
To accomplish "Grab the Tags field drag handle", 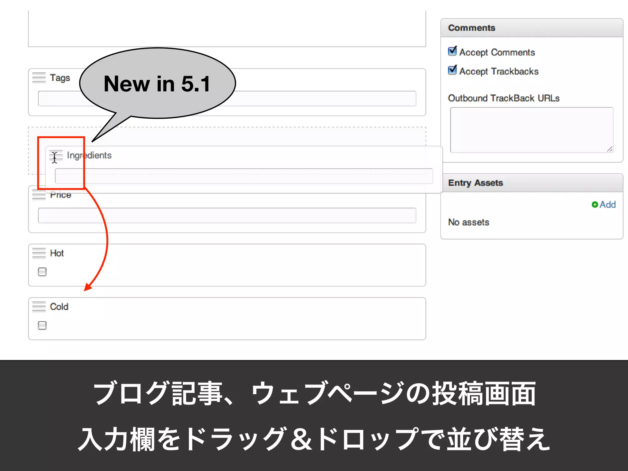I will pyautogui.click(x=39, y=78).
